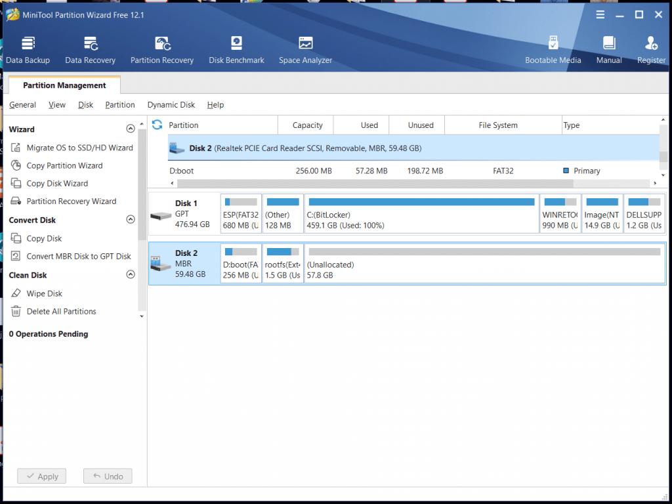Start Disk Benchmark
Screen dimensions: 672x504
click(236, 50)
